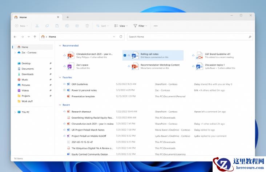
Task: Open Recommendation Workshop Content presentation
Action: coord(153,67)
